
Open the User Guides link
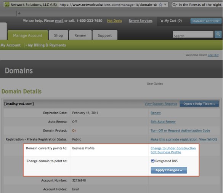click(x=155, y=84)
